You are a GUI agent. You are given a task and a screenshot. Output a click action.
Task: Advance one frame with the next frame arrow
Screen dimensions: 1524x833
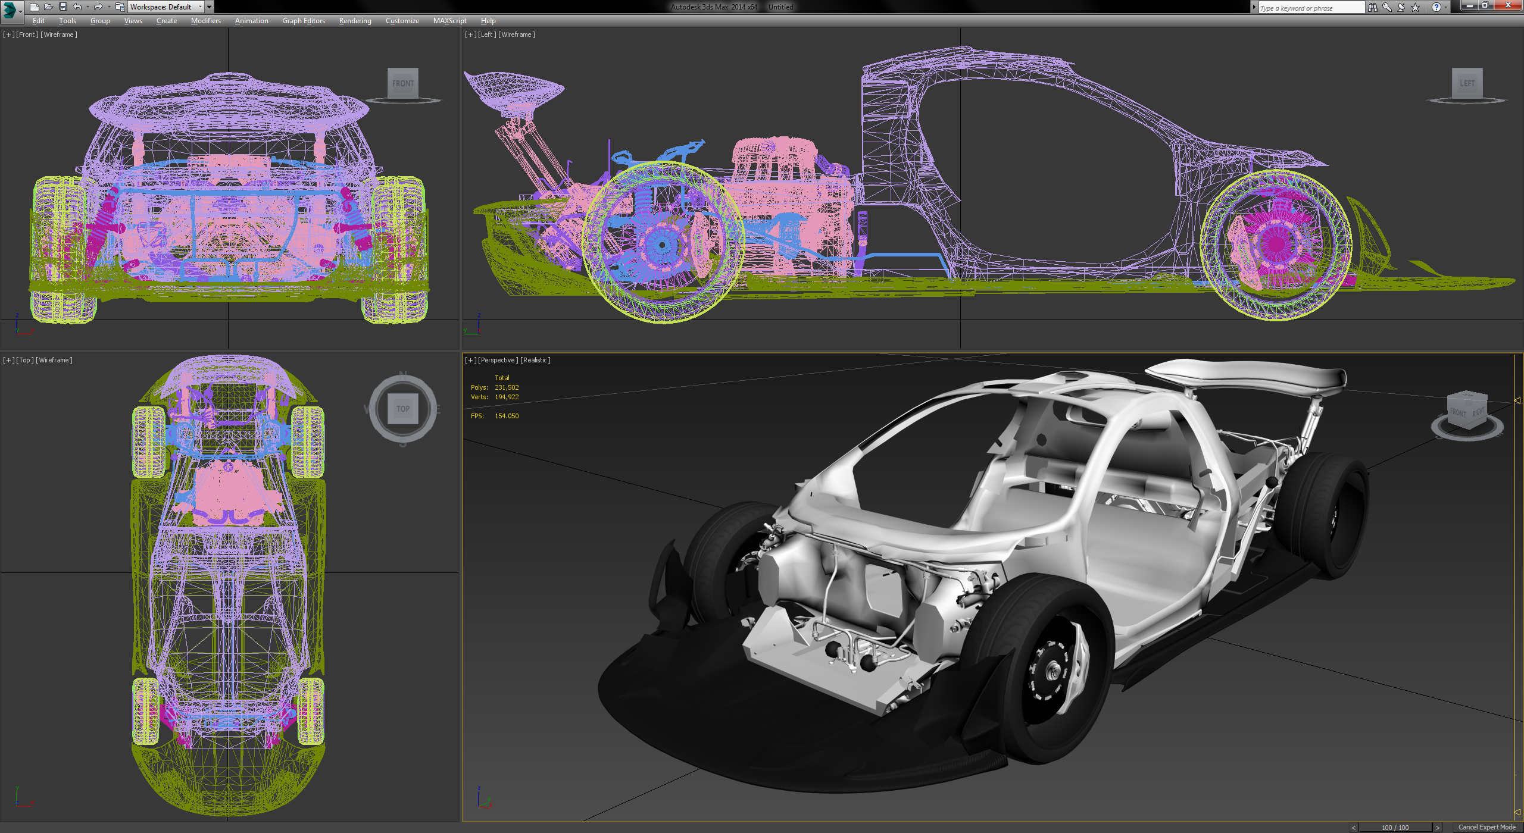pyautogui.click(x=1437, y=827)
